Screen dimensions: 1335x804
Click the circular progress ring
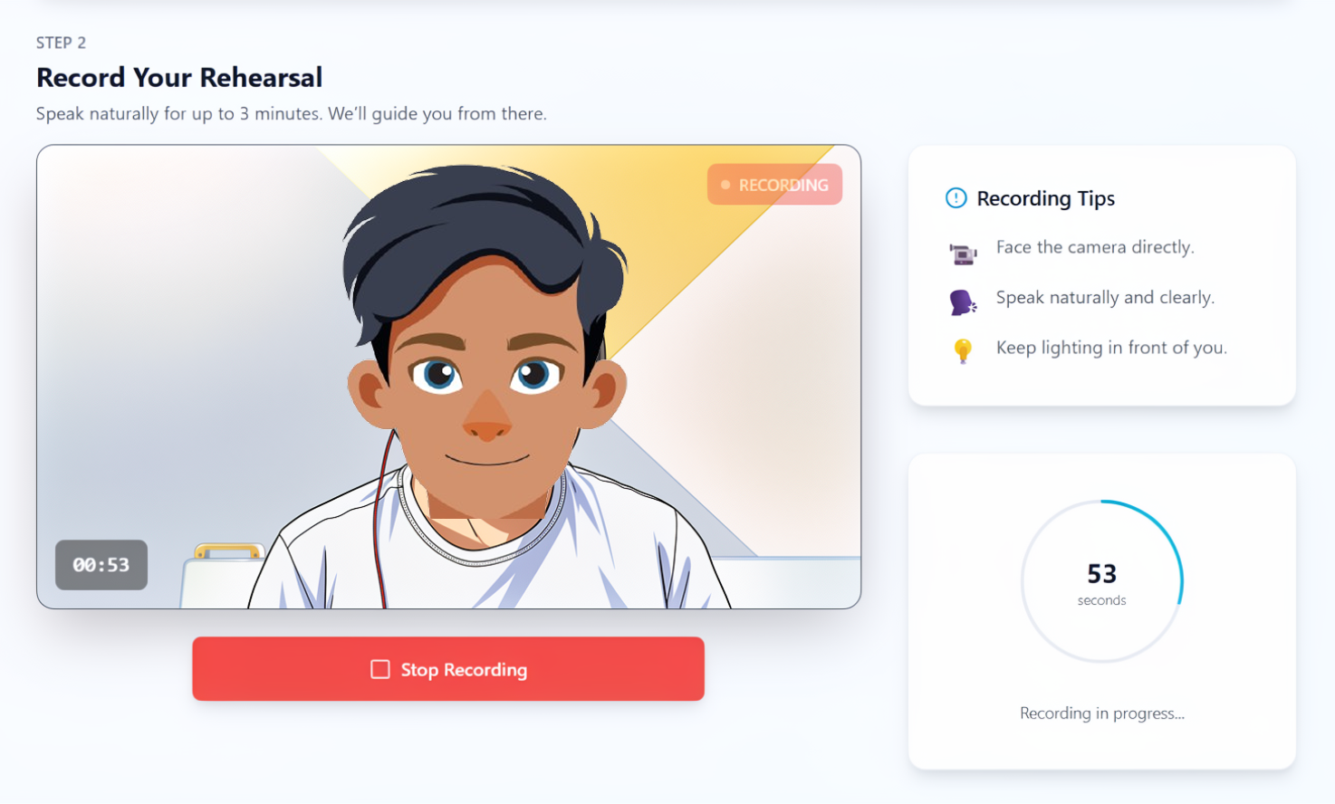pos(1102,581)
